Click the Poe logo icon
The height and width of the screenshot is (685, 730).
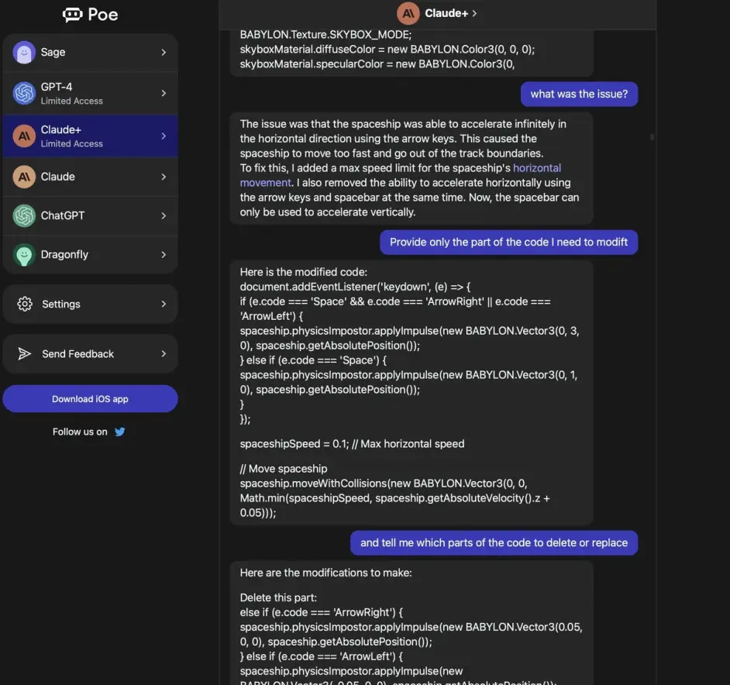click(x=72, y=14)
